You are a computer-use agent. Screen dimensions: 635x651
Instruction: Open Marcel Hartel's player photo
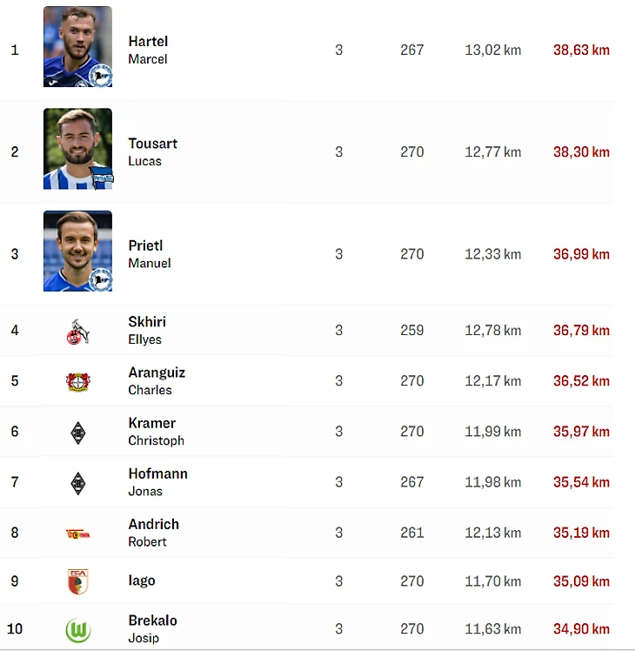click(77, 47)
